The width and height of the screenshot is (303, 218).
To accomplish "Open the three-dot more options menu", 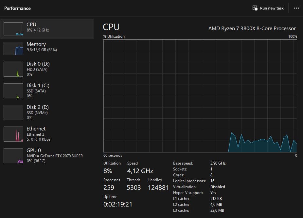I will tap(296, 8).
